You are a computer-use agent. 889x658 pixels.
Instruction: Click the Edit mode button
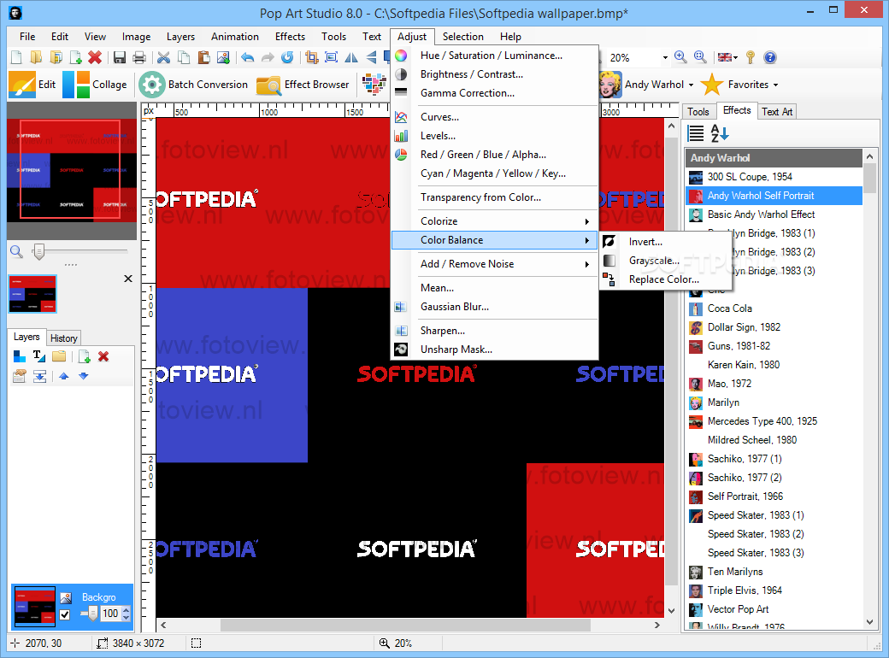tap(32, 85)
